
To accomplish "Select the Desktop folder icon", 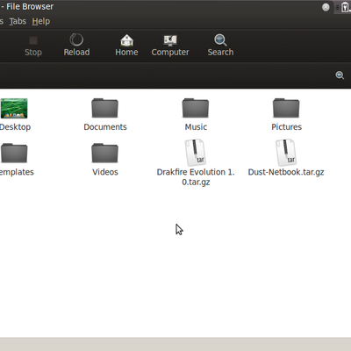I will point(14,108).
